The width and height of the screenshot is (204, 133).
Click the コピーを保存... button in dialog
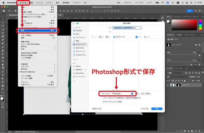tap(146, 94)
